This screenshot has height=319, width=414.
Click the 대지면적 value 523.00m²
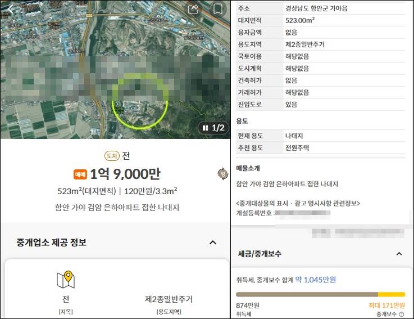300,20
